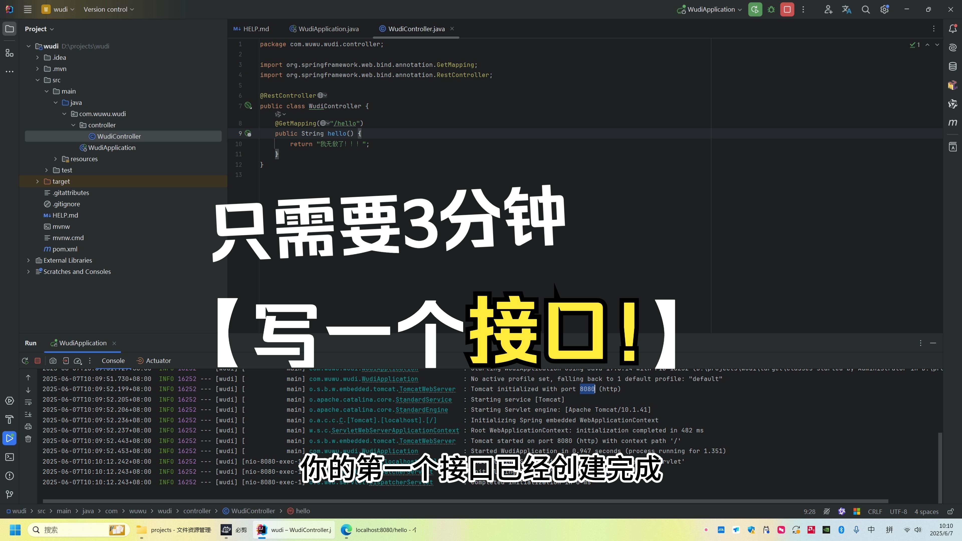Expand the resources folder
Screen dimensions: 962x541
55,159
